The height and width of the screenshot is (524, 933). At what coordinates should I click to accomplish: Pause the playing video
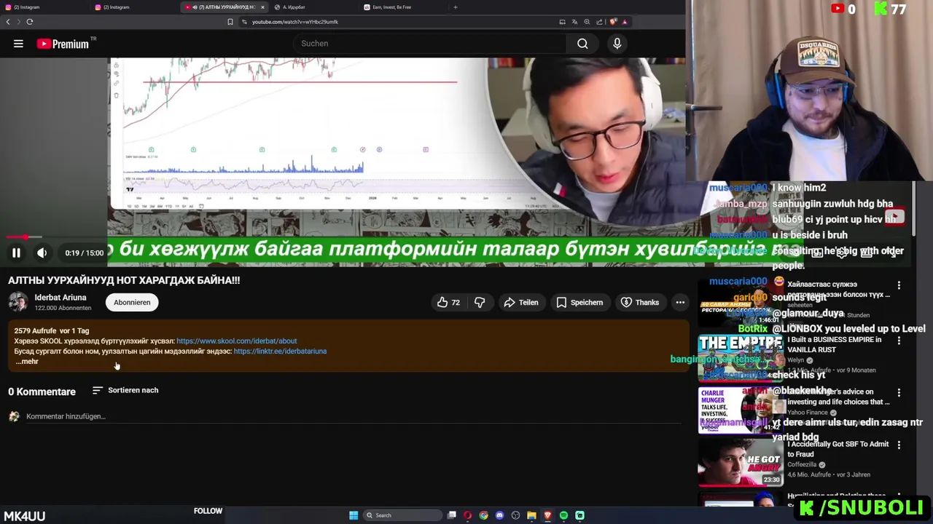(x=16, y=253)
